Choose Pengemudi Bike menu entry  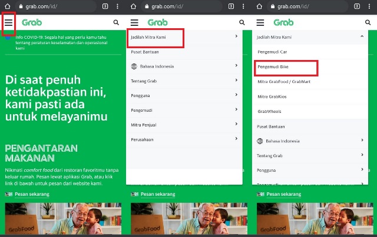tap(273, 67)
